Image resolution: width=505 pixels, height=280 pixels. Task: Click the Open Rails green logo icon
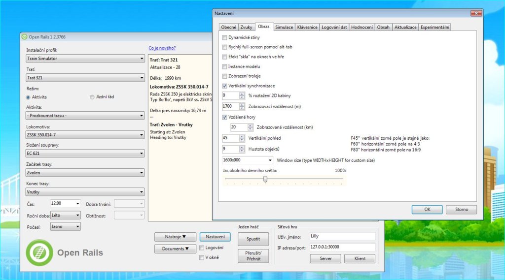pos(39,252)
